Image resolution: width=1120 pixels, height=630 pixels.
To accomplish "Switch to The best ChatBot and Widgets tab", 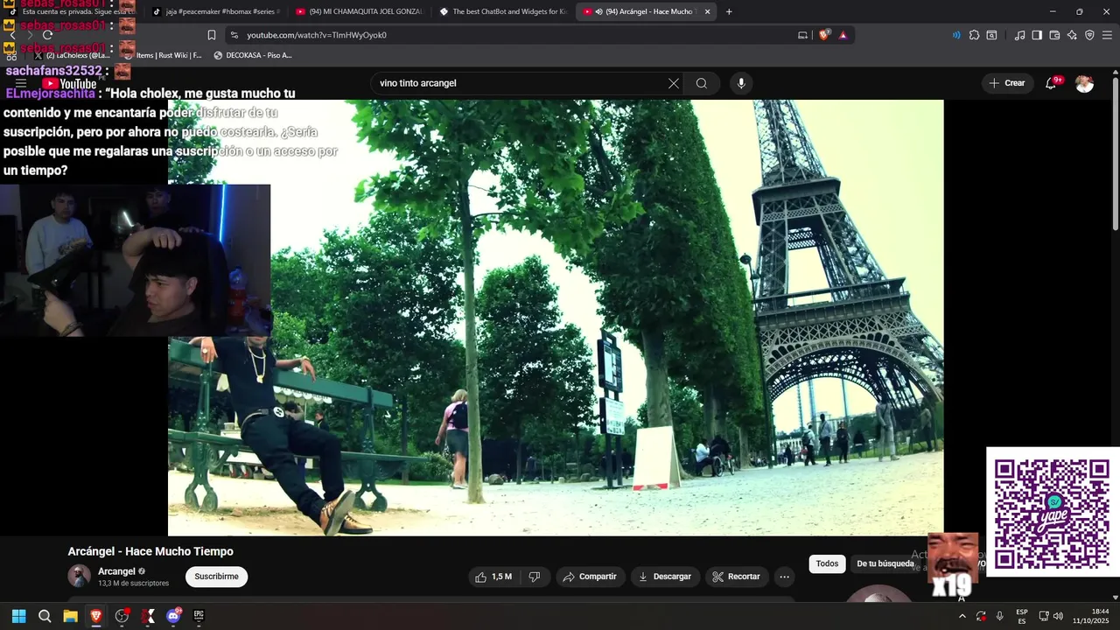I will point(503,11).
